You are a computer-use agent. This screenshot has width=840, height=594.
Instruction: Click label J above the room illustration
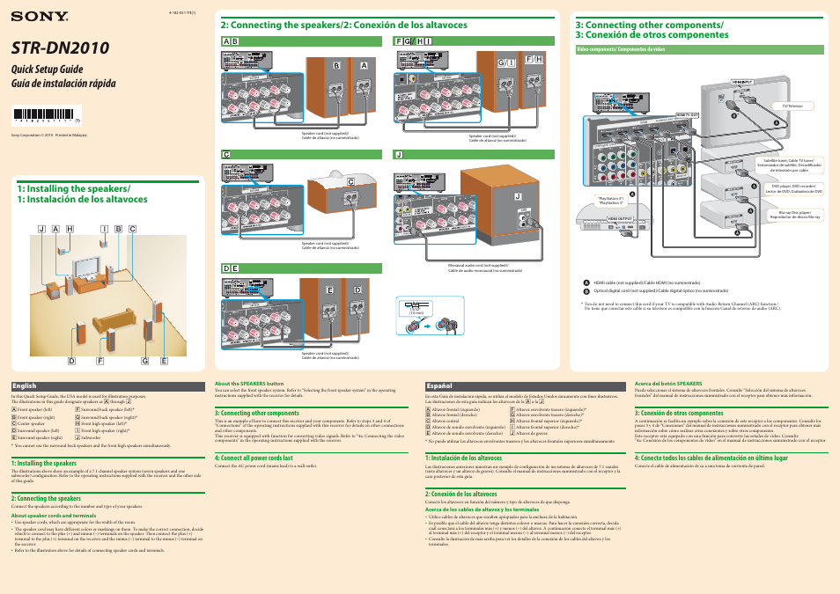point(41,229)
